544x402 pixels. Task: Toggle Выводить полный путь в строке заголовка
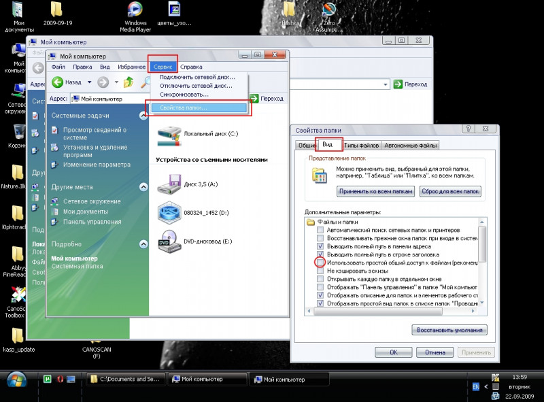point(320,254)
